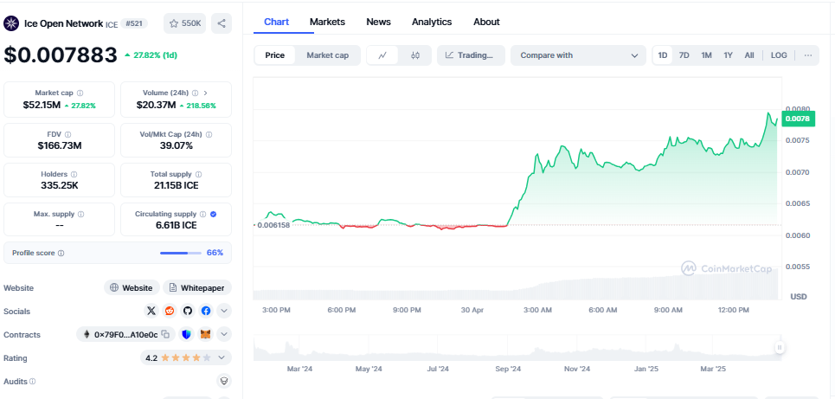Select the 7D time range

[684, 55]
